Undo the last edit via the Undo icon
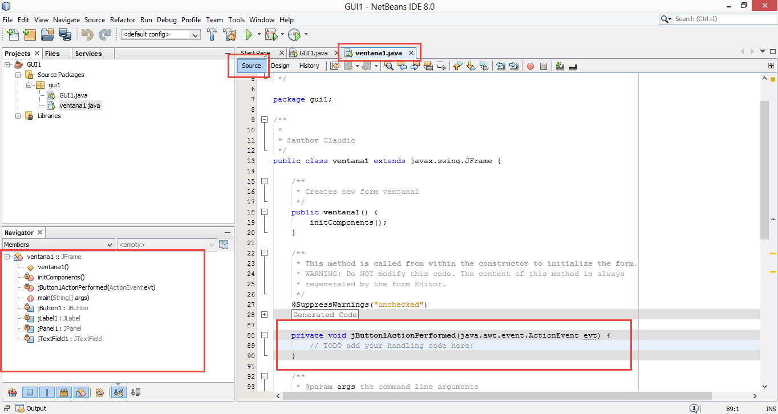The width and height of the screenshot is (778, 414). 86,35
